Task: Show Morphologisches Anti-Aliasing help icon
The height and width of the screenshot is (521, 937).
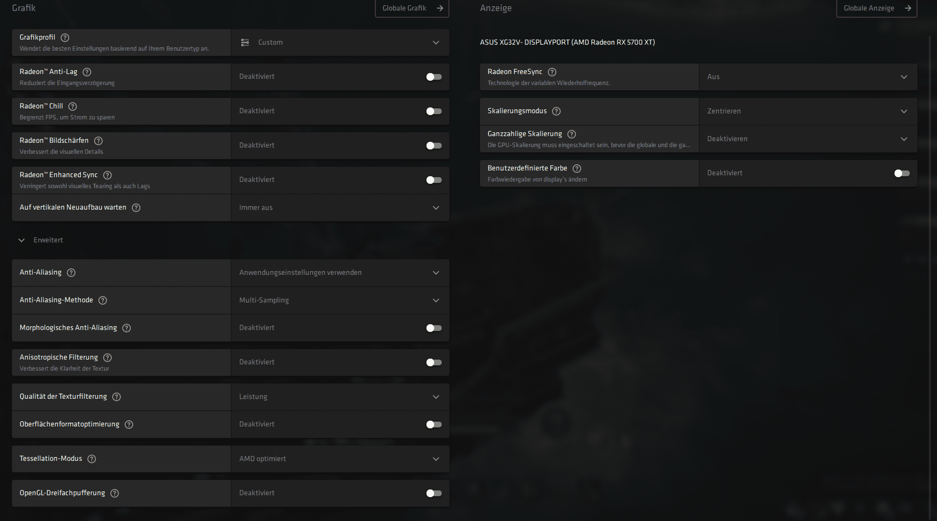Action: (x=127, y=328)
